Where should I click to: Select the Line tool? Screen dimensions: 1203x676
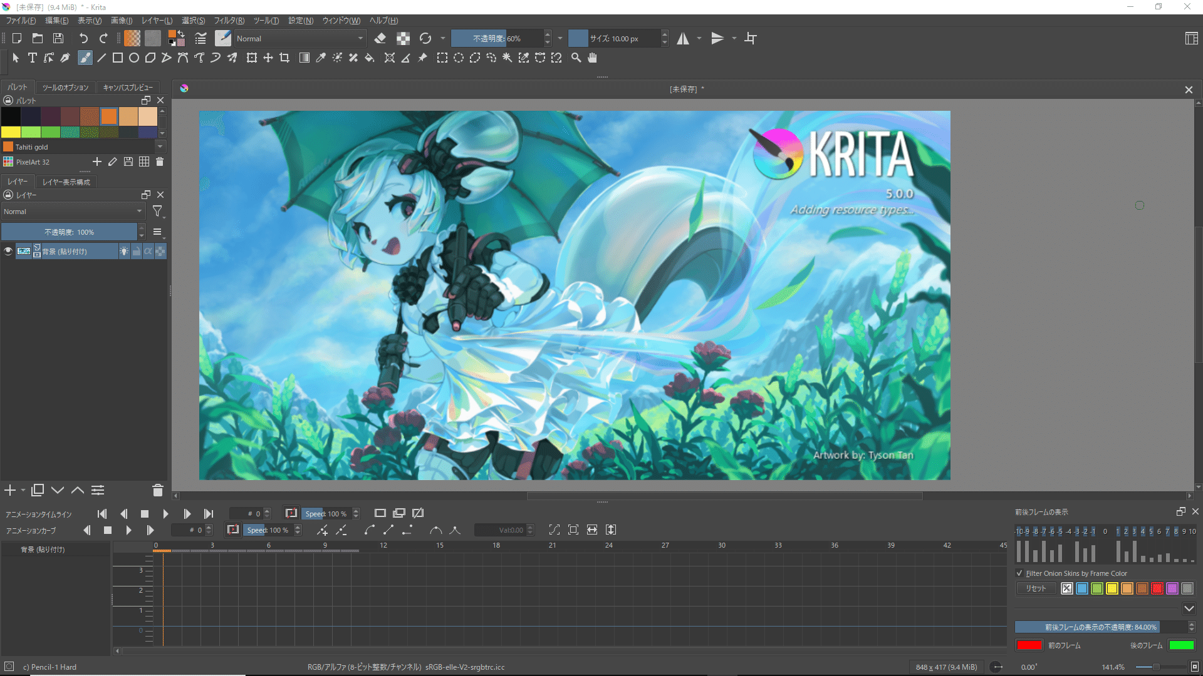(x=102, y=58)
